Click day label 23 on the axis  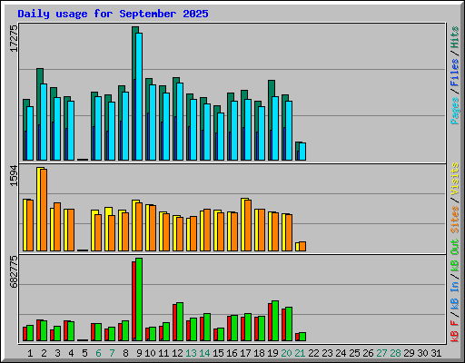click(x=327, y=353)
